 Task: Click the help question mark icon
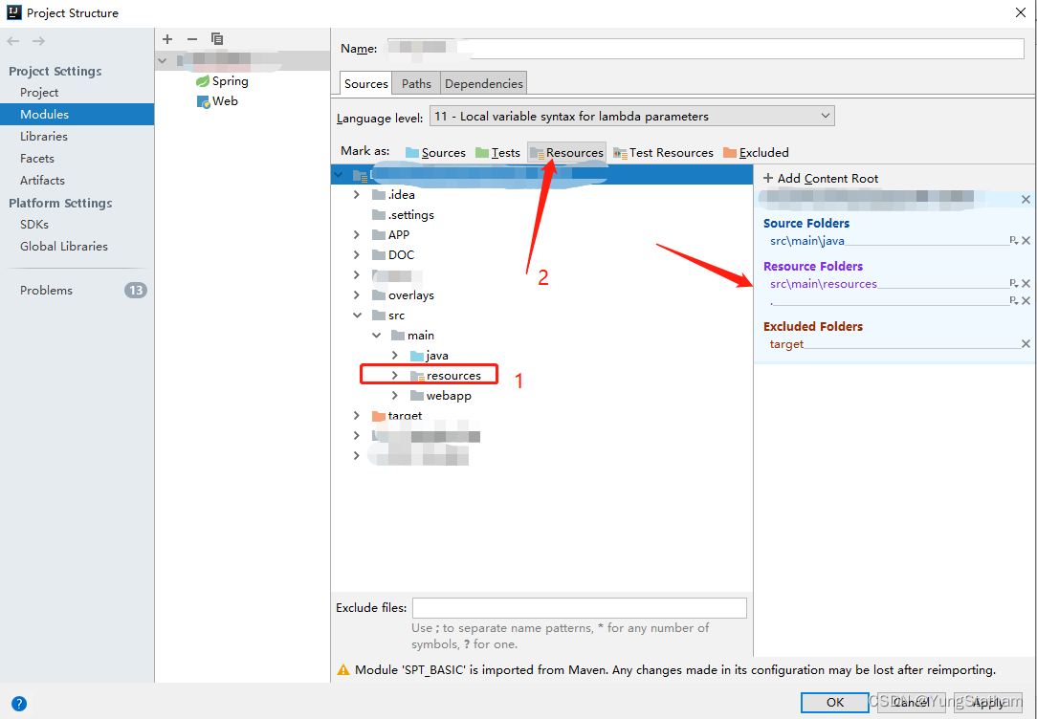(19, 704)
